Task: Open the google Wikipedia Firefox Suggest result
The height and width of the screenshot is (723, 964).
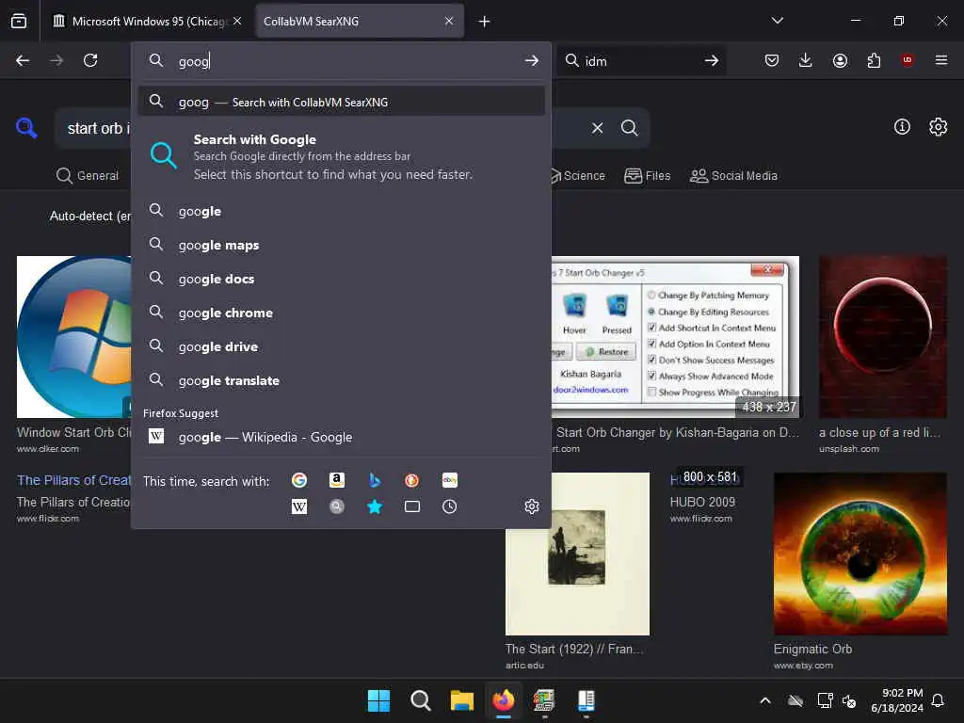Action: [x=342, y=437]
